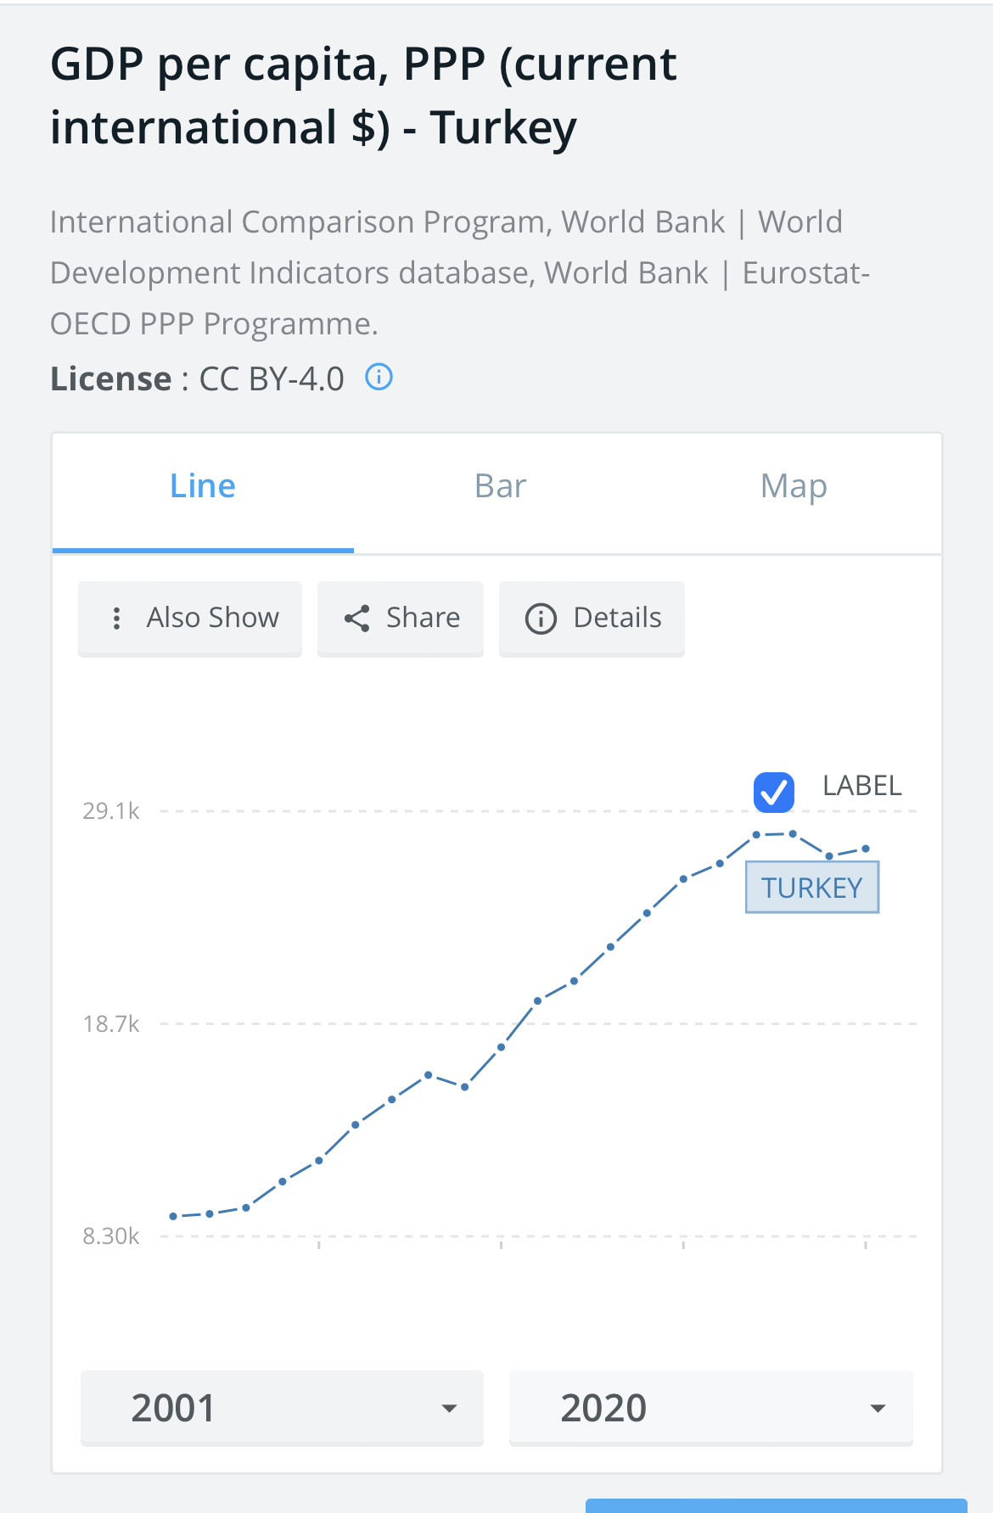The height and width of the screenshot is (1513, 993).
Task: Click the blue button at the bottom edge
Action: click(x=776, y=1505)
